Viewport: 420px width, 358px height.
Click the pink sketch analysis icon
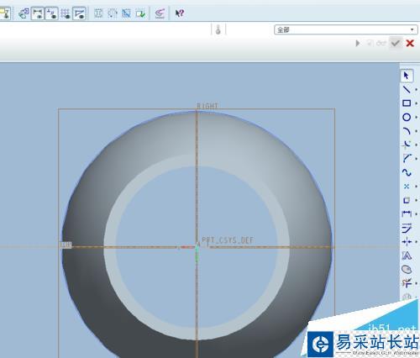[x=160, y=13]
